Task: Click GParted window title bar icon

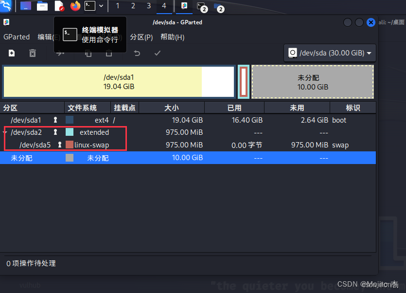Action: [x=6, y=22]
